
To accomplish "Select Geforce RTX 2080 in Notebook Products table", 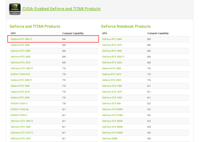I will pyautogui.click(x=112, y=69).
